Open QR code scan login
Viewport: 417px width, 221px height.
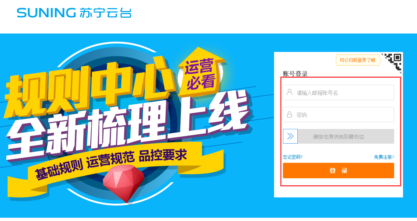pos(394,62)
